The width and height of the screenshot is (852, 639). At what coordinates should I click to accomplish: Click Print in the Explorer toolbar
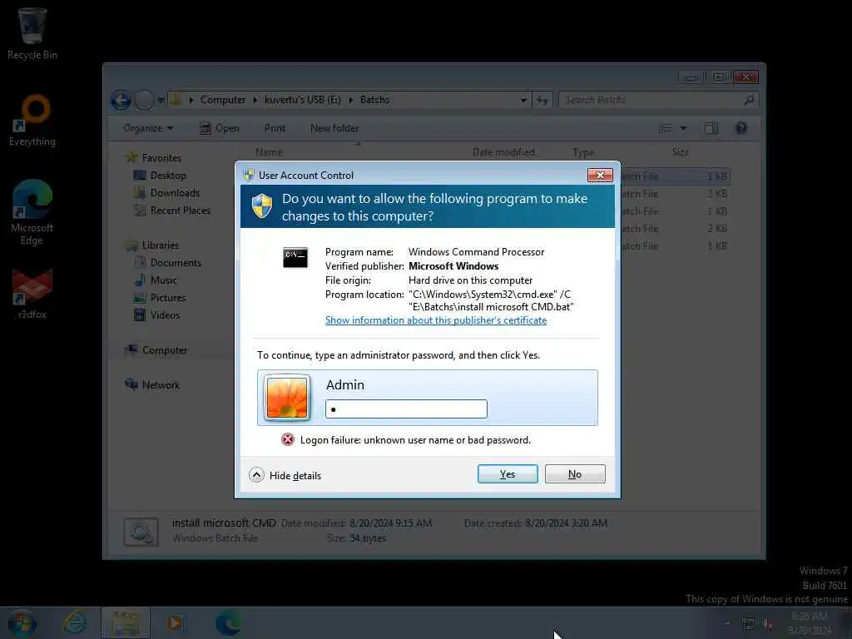pos(275,128)
